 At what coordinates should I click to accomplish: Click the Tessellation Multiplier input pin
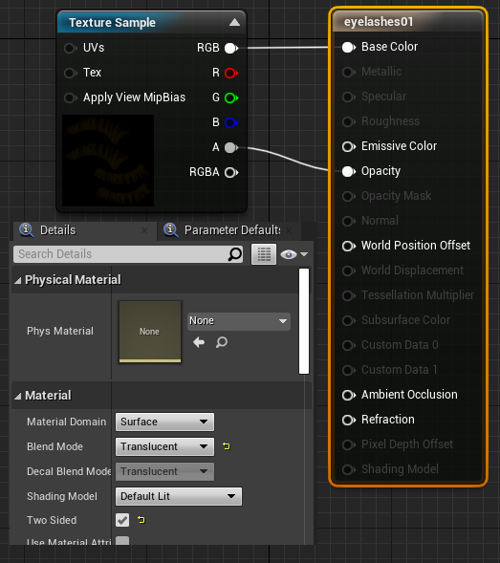[348, 295]
